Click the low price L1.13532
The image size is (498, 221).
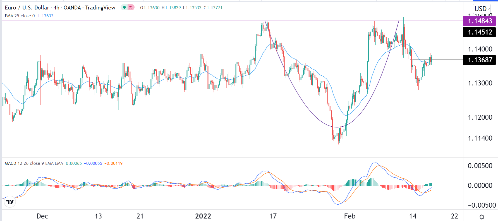192,8
